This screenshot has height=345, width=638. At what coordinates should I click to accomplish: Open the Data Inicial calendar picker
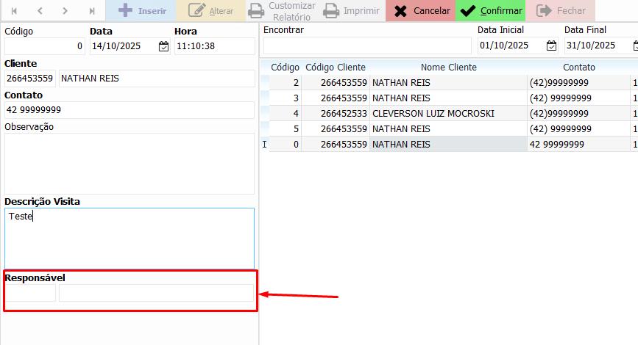tap(551, 46)
